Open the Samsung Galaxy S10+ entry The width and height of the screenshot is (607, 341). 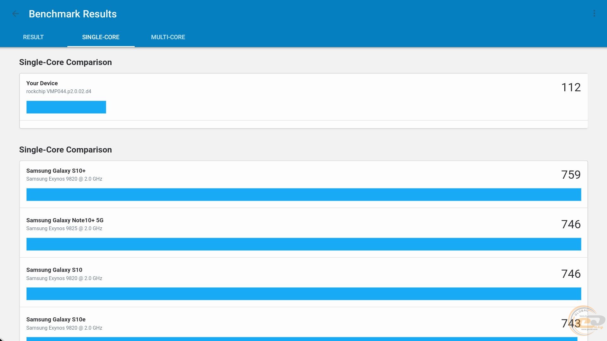tap(56, 171)
